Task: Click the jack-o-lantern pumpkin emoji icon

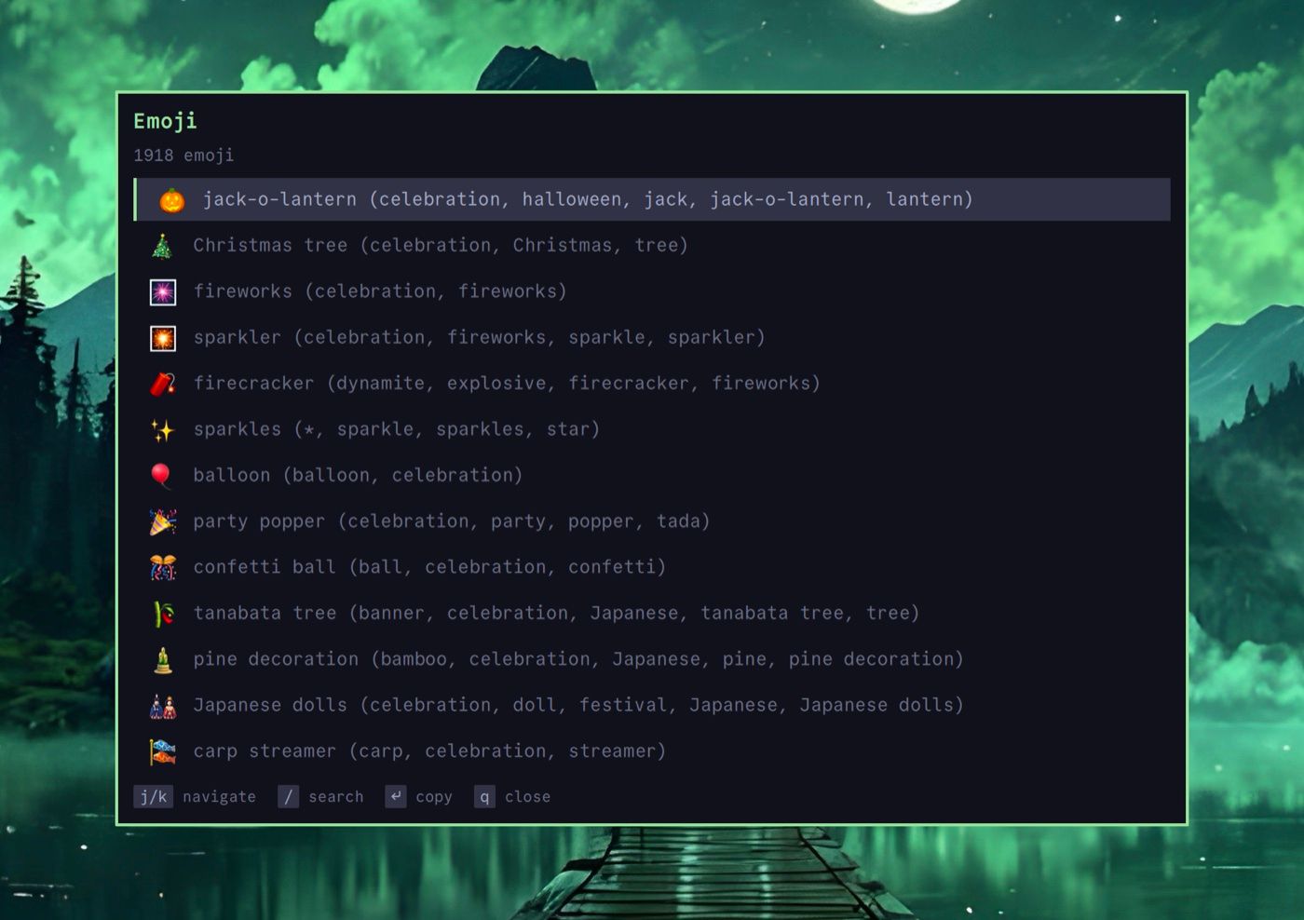Action: coord(172,200)
